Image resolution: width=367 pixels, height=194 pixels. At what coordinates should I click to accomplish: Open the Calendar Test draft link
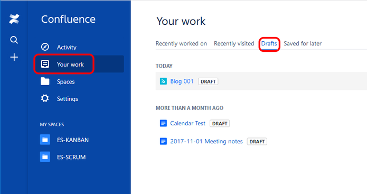click(187, 123)
